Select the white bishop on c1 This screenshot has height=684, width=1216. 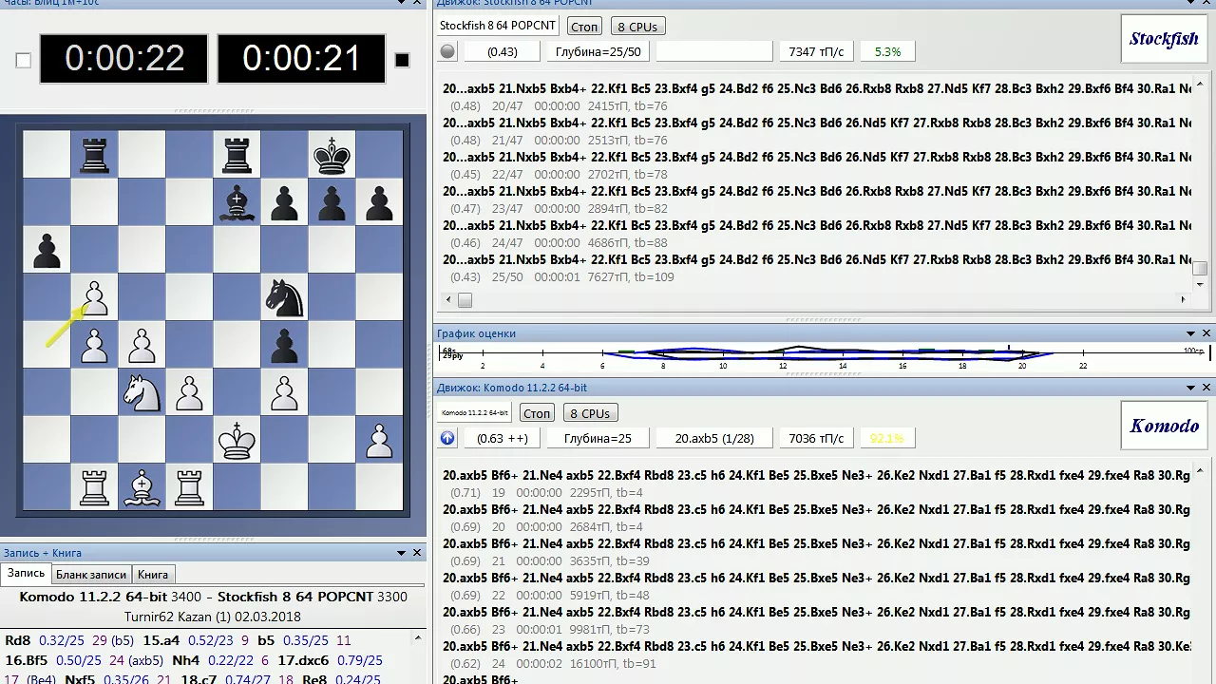[x=142, y=488]
